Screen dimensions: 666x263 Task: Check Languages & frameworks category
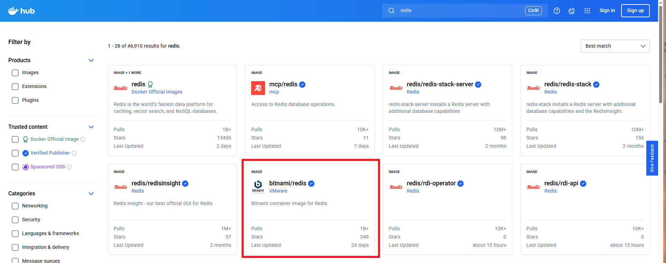click(x=15, y=234)
